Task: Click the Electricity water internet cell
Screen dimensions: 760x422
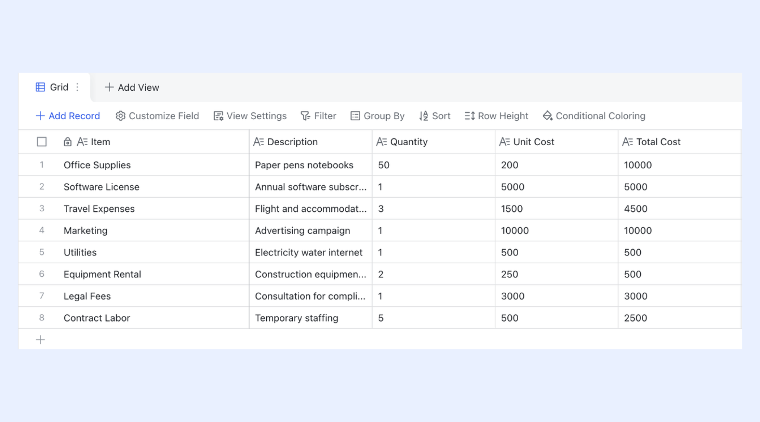Action: [x=311, y=252]
